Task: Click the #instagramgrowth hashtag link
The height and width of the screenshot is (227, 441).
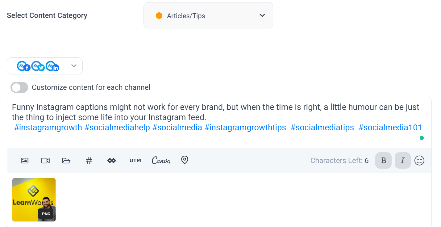Action: pyautogui.click(x=48, y=127)
